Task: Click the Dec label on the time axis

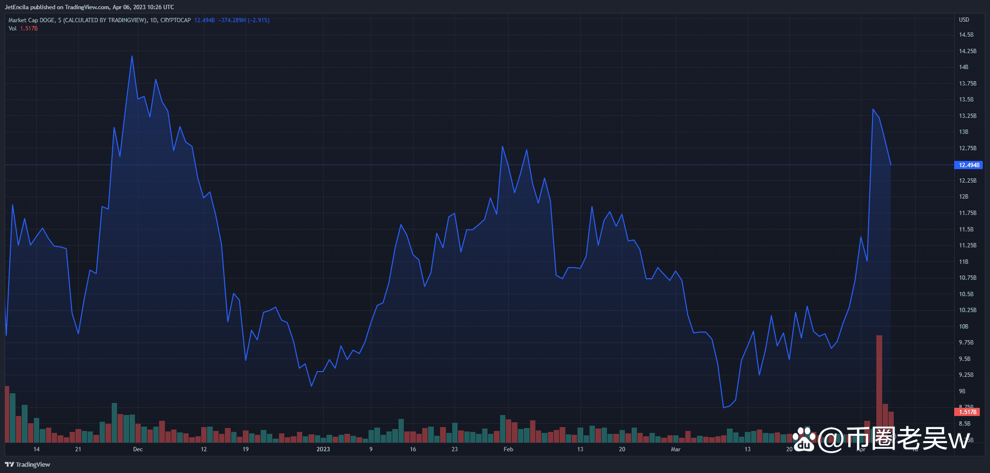Action: pyautogui.click(x=138, y=449)
